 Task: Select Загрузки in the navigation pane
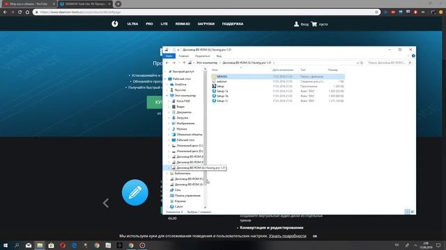coord(182,117)
